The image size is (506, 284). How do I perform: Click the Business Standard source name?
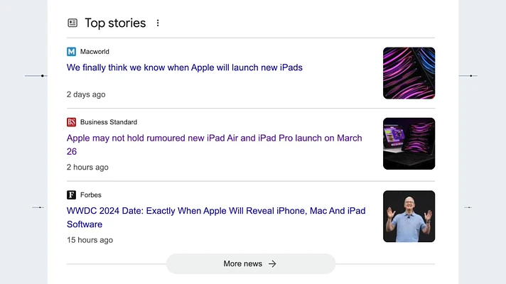pos(109,122)
